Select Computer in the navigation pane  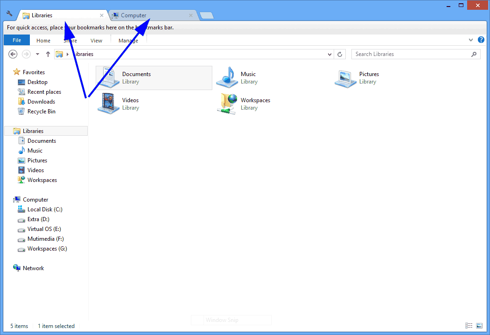point(35,199)
